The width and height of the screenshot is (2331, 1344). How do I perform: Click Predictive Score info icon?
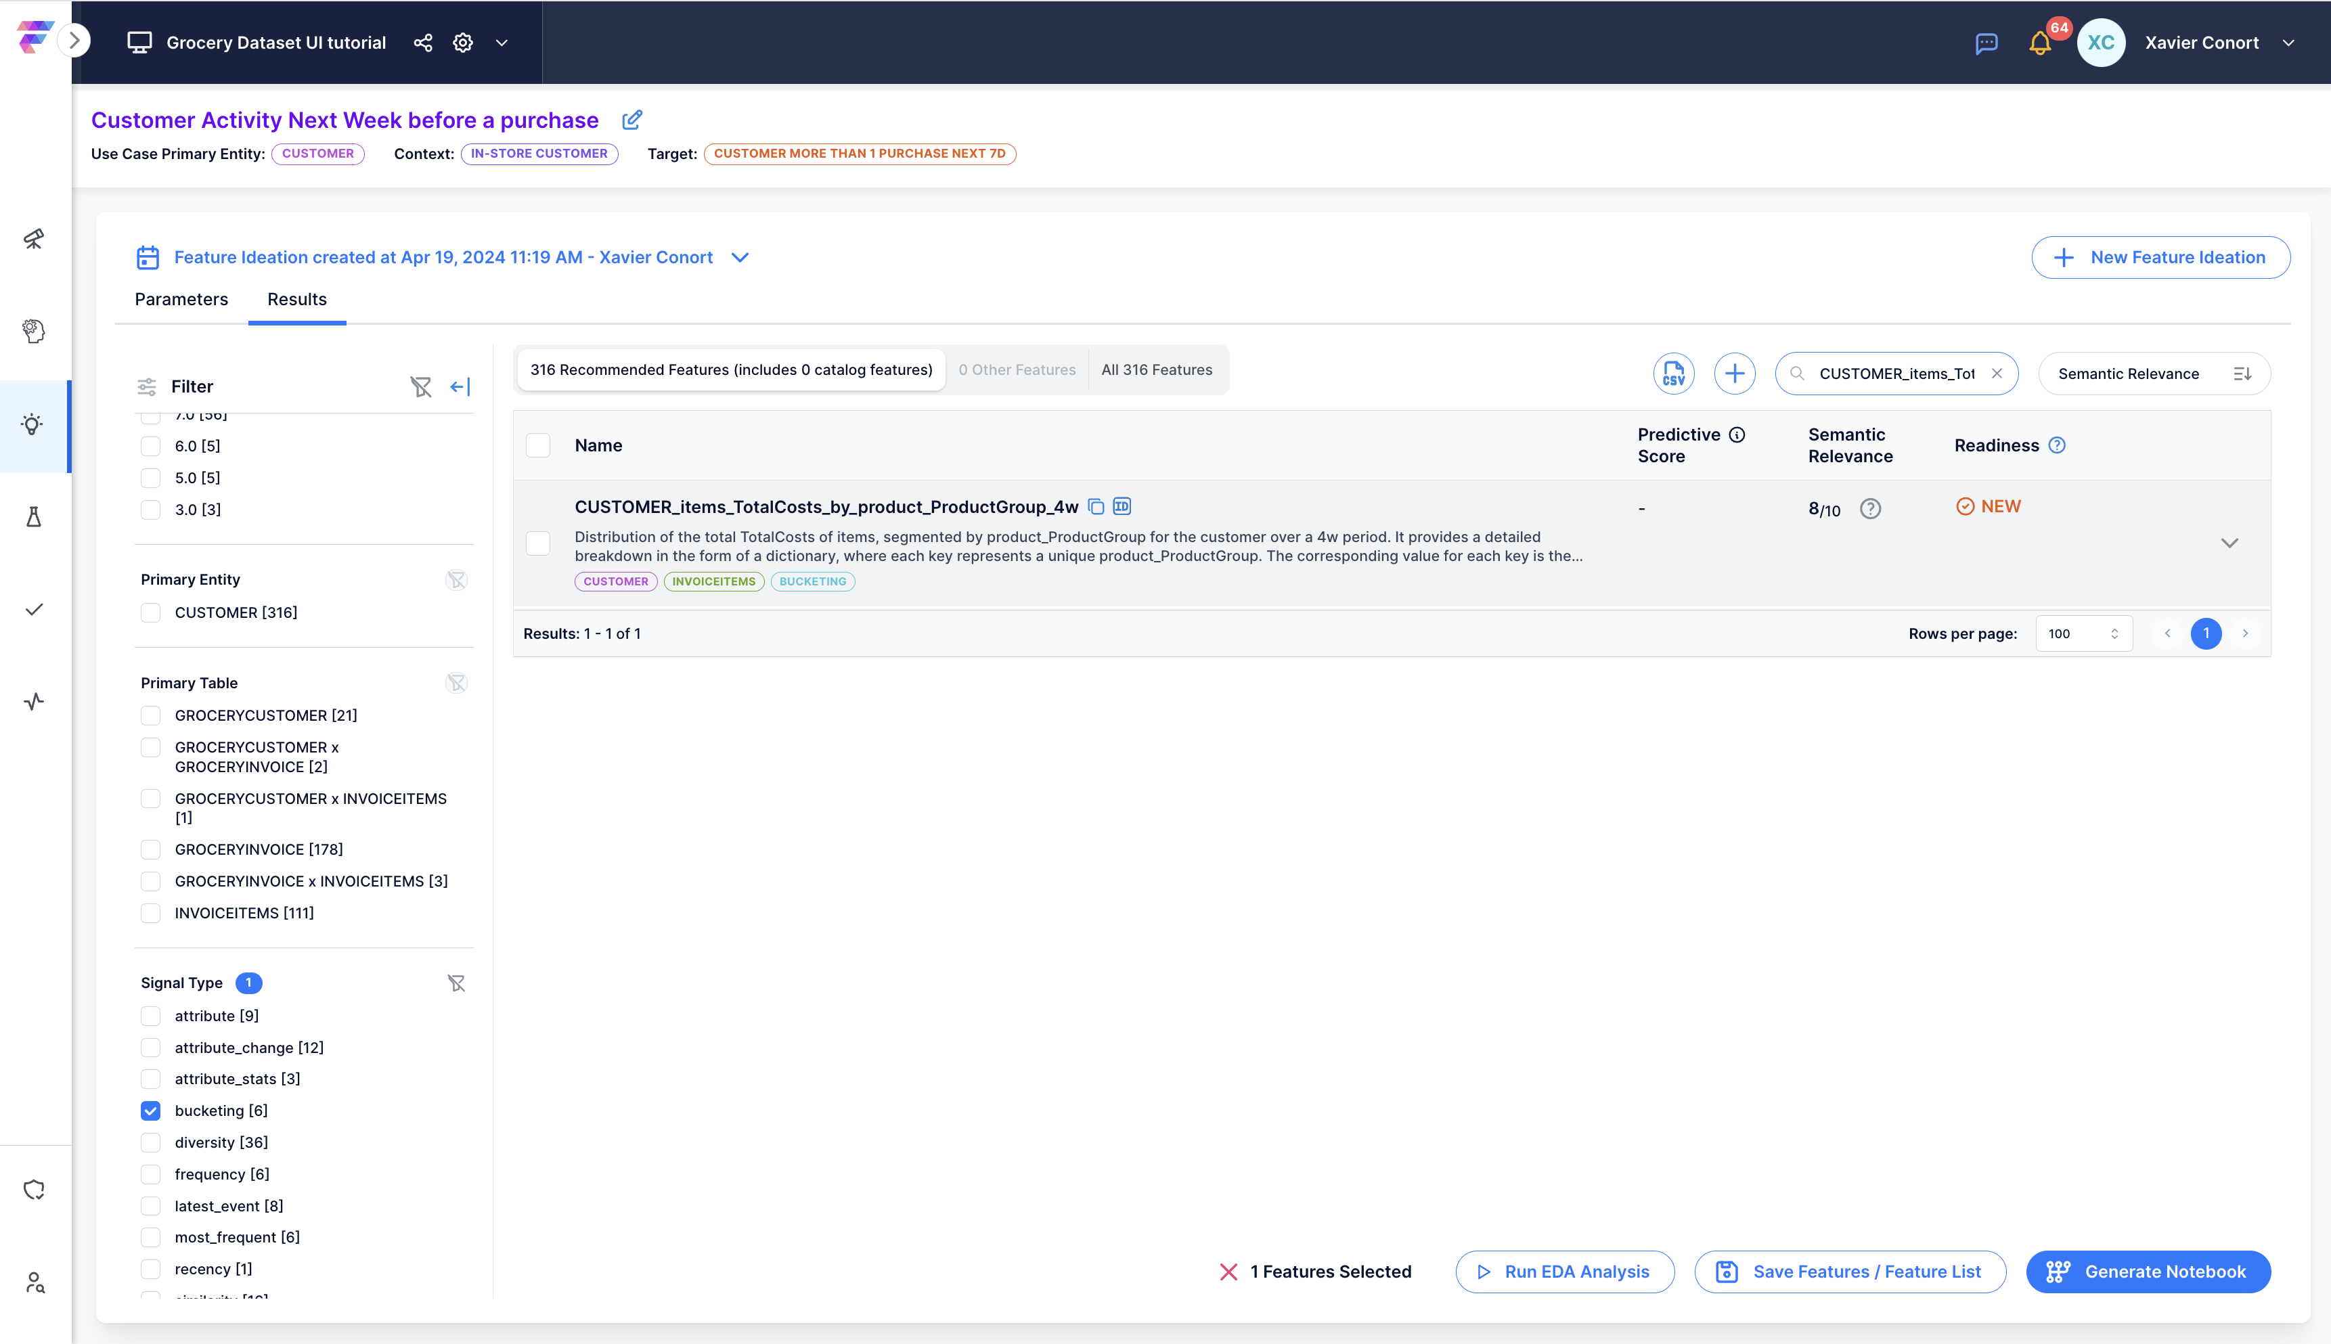coord(1737,434)
